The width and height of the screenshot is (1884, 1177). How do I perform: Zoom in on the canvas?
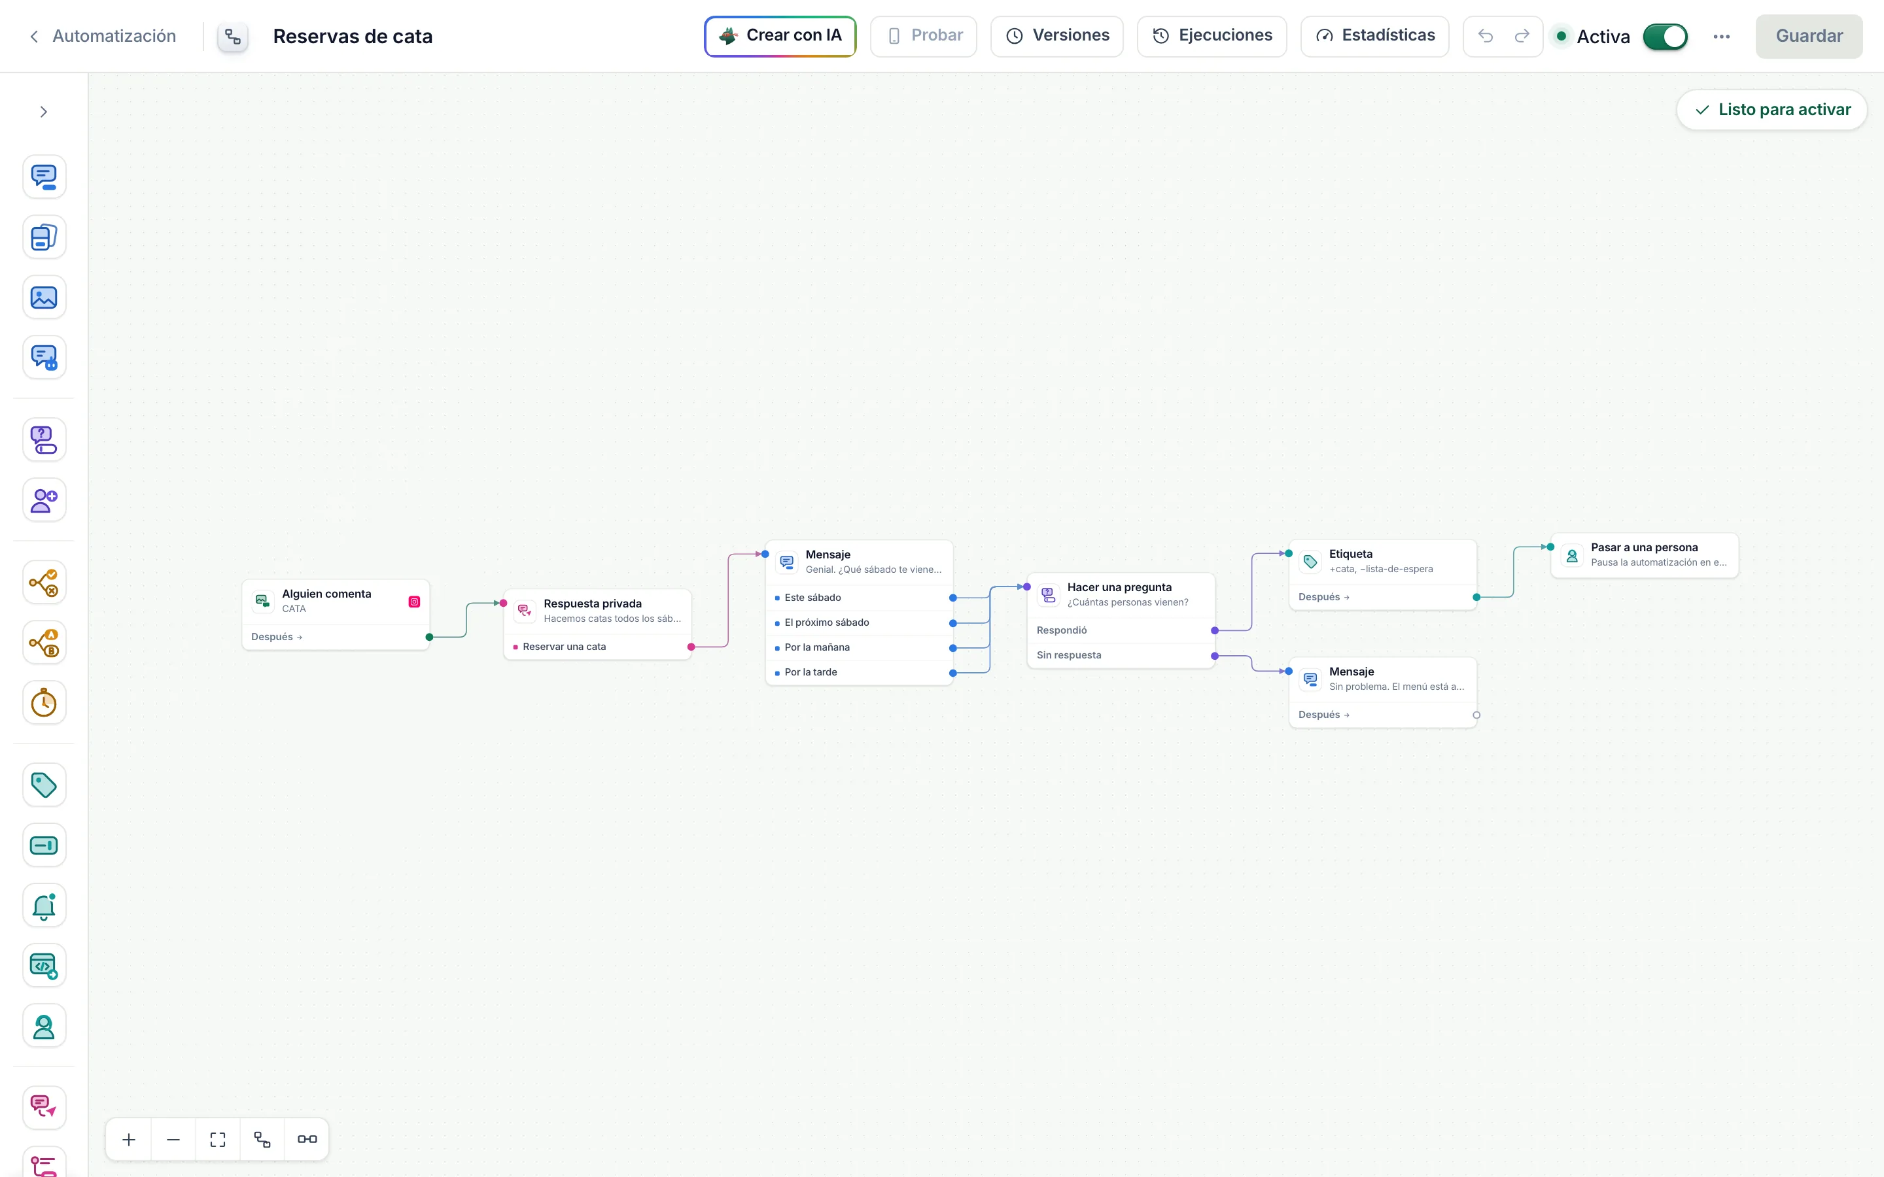pyautogui.click(x=130, y=1140)
